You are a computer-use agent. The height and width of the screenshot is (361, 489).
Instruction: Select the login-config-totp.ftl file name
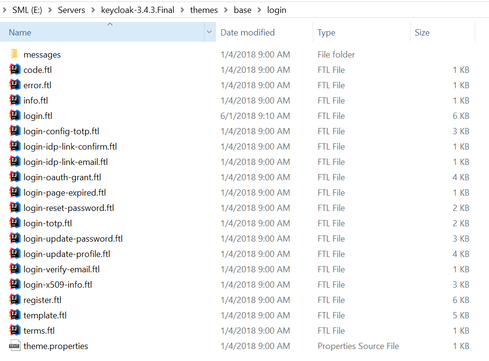point(61,131)
